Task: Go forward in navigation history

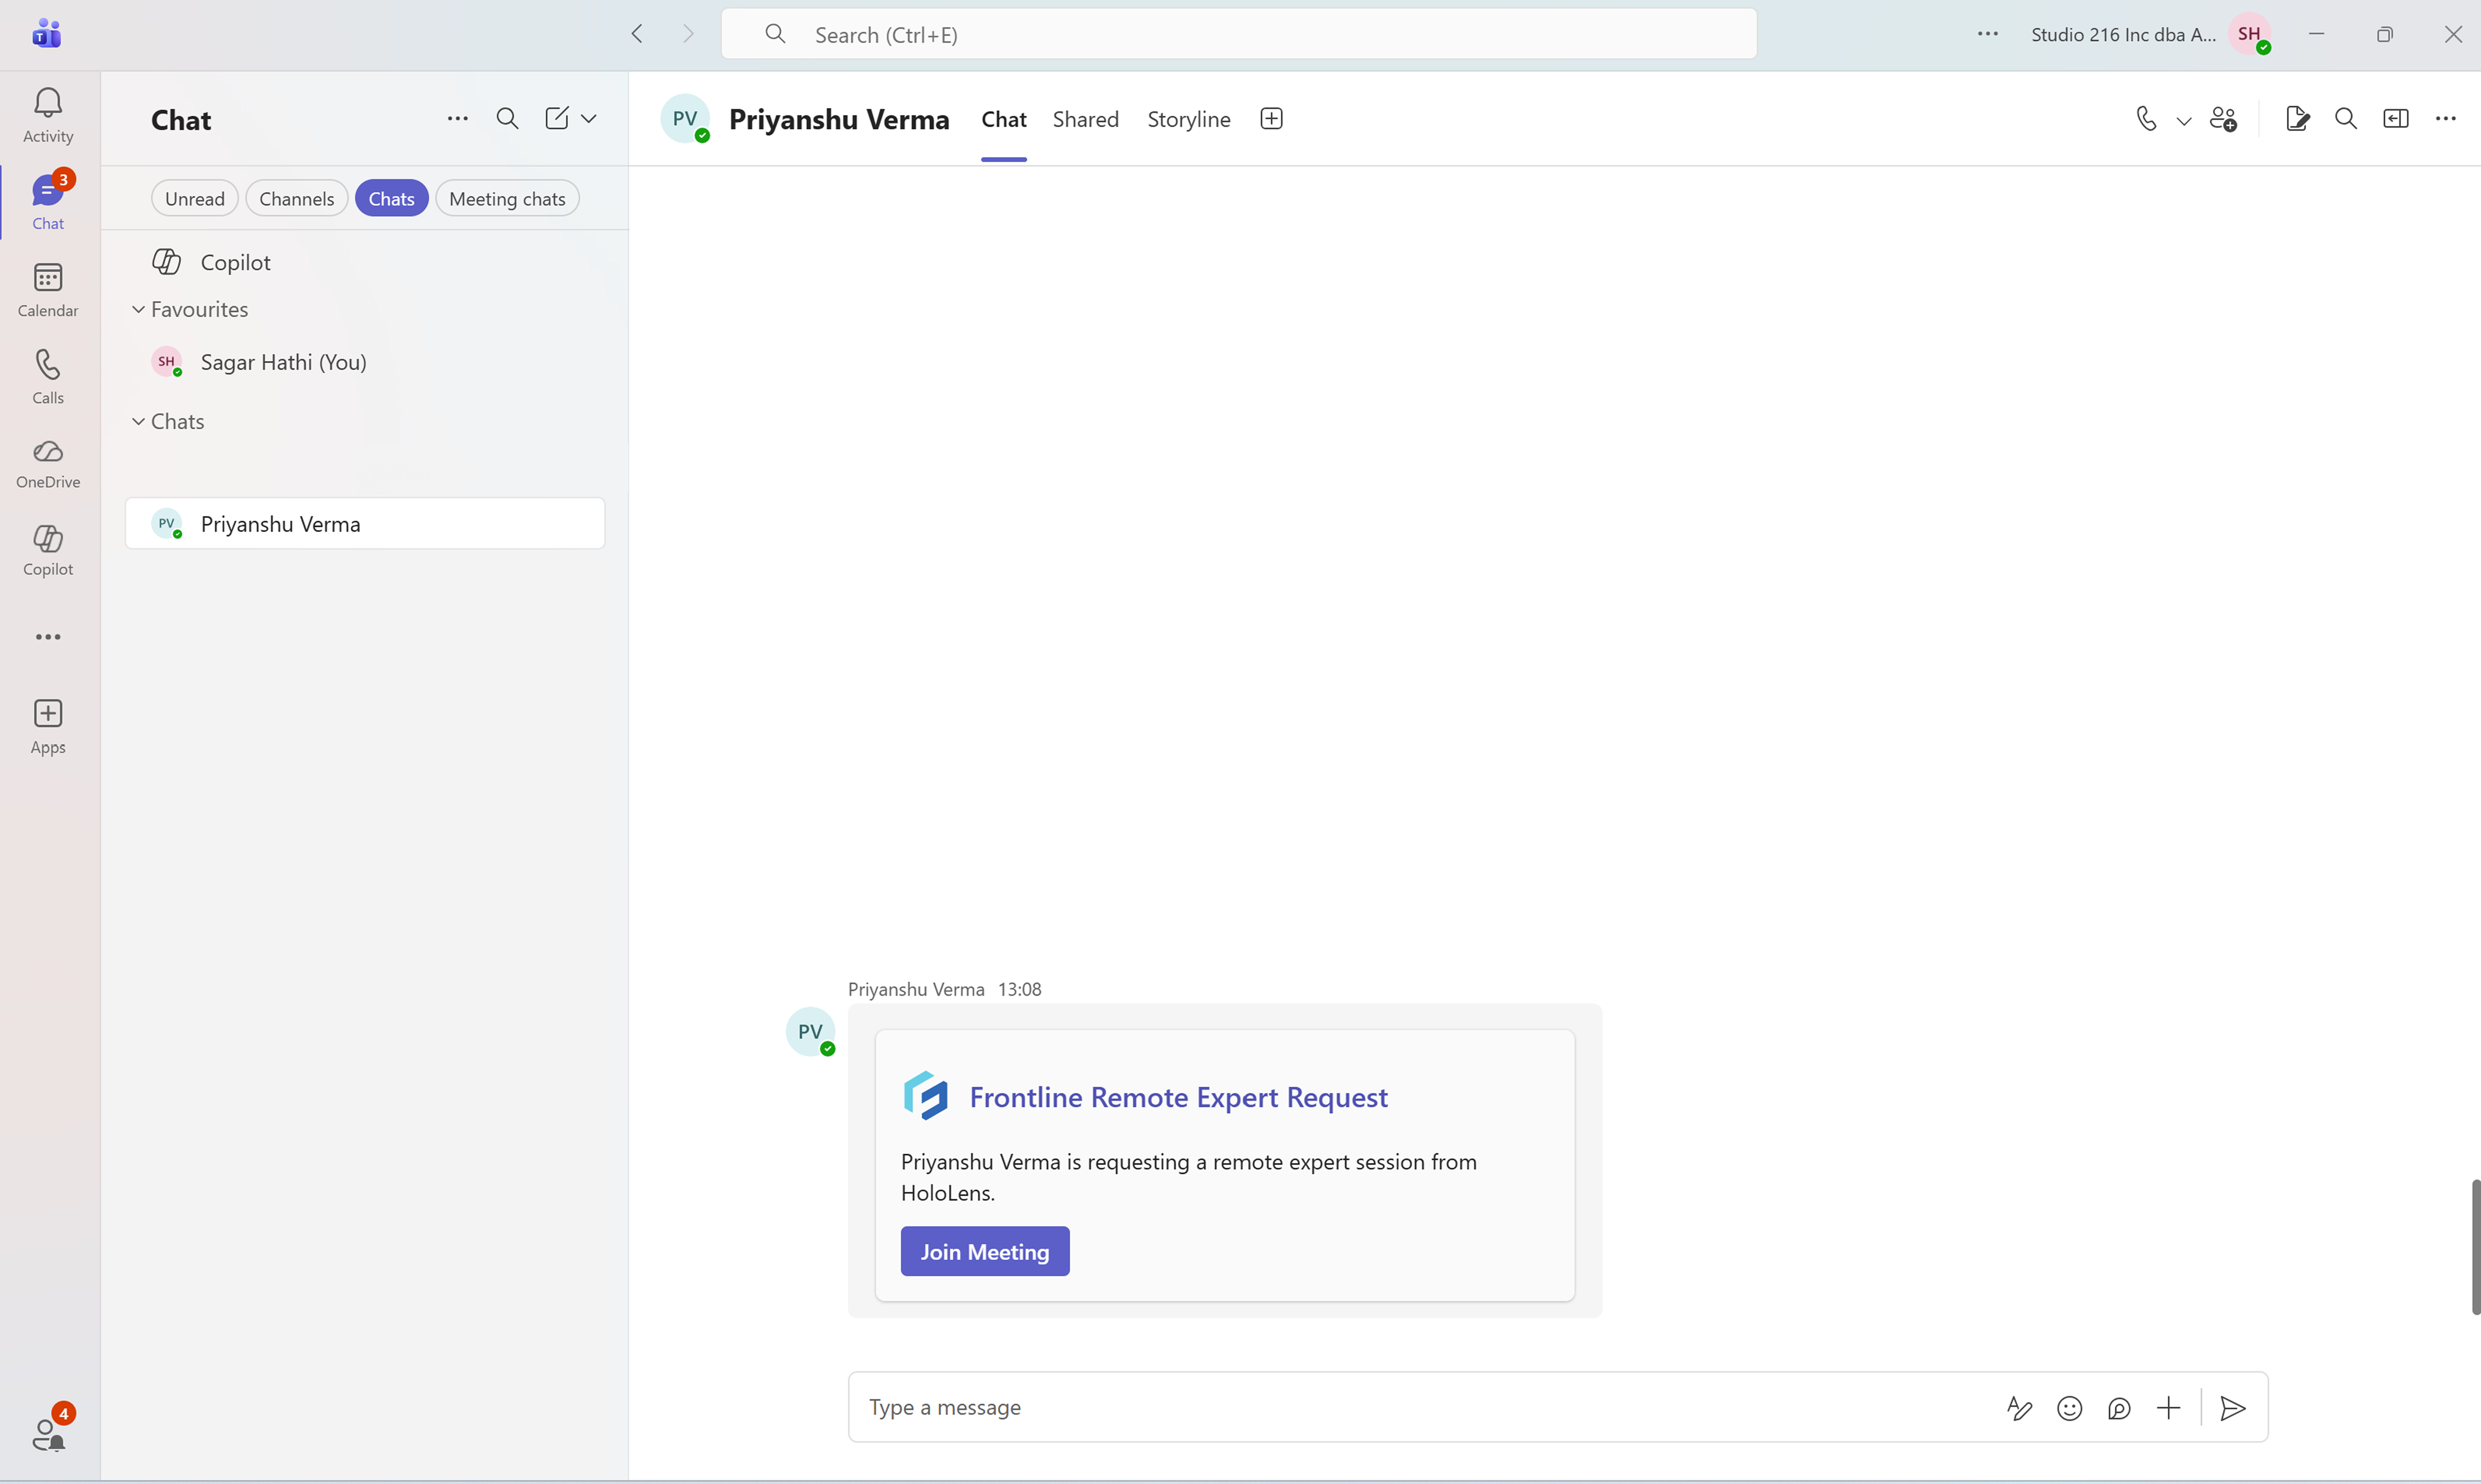Action: [x=688, y=34]
